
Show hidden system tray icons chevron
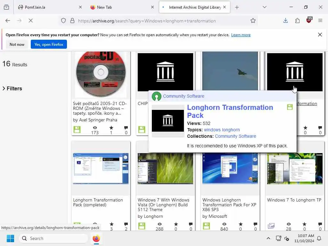[x=268, y=238]
